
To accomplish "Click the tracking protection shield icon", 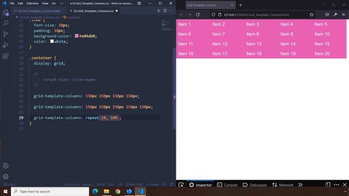I will pyautogui.click(x=213, y=15).
